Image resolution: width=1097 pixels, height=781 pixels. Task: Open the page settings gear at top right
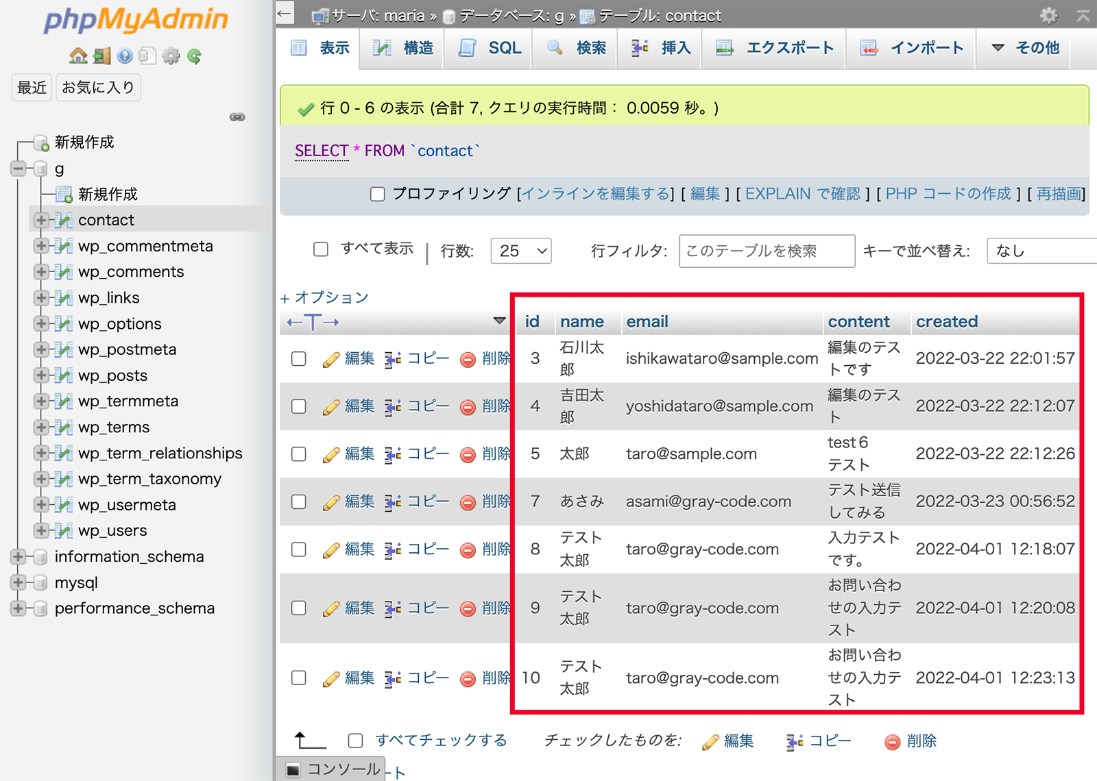[1049, 15]
